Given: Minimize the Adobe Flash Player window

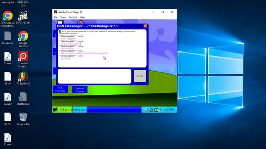Looking at the screenshot, I should click(x=153, y=12).
